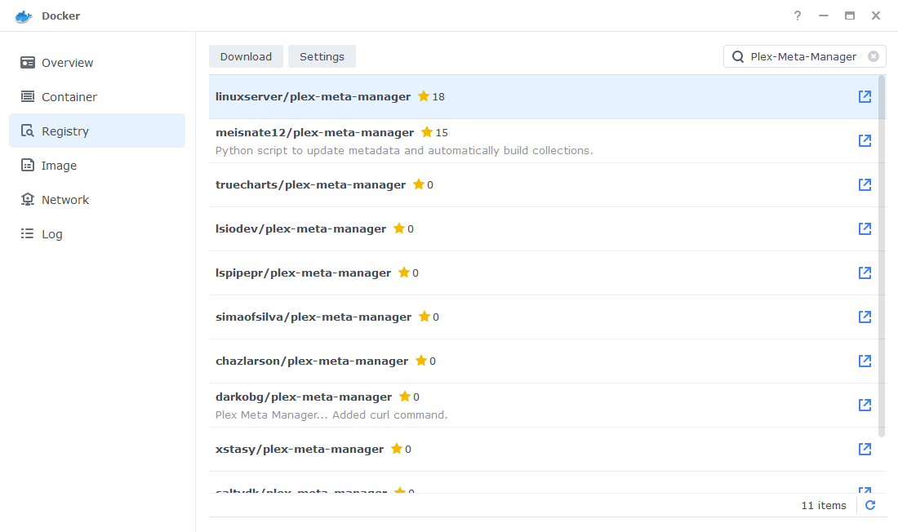Click the Settings button
Image resolution: width=898 pixels, height=532 pixels.
click(x=322, y=56)
